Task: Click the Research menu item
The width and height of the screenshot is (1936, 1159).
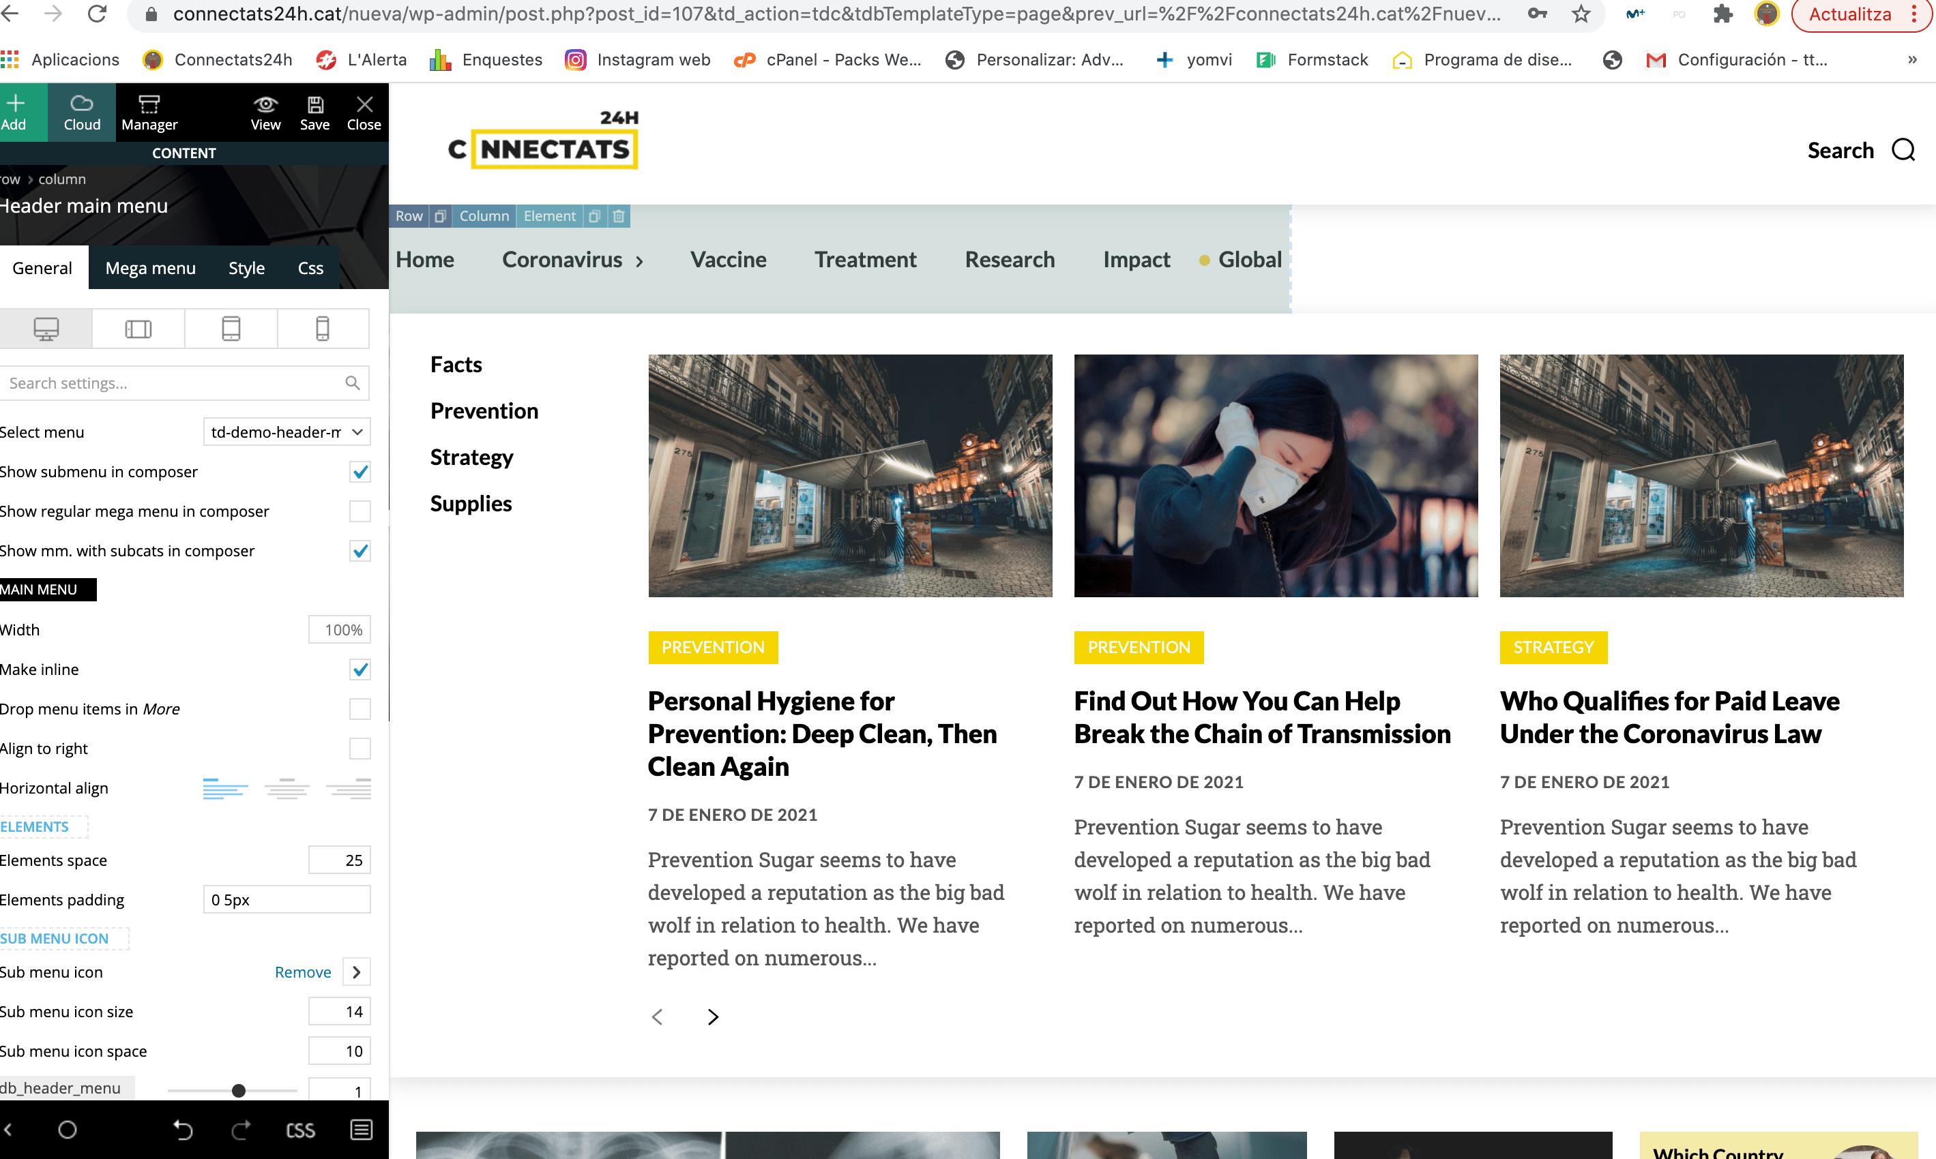Action: [x=1010, y=259]
